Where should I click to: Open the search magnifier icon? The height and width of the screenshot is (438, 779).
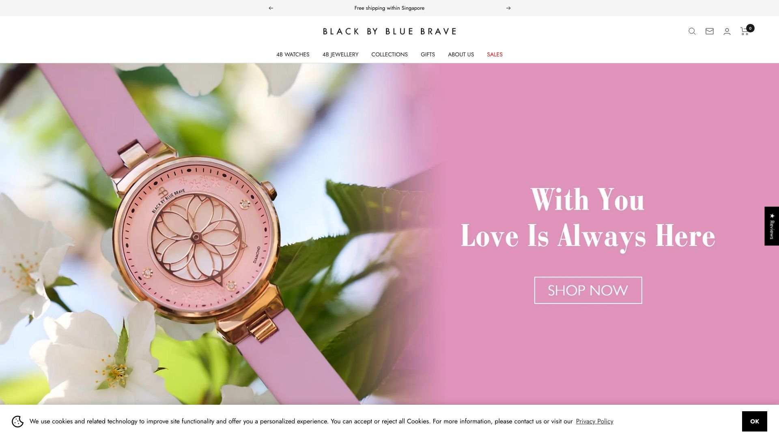tap(692, 31)
